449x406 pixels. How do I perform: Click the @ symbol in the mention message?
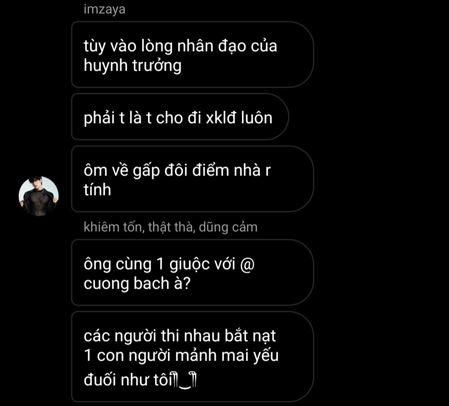pos(247,264)
